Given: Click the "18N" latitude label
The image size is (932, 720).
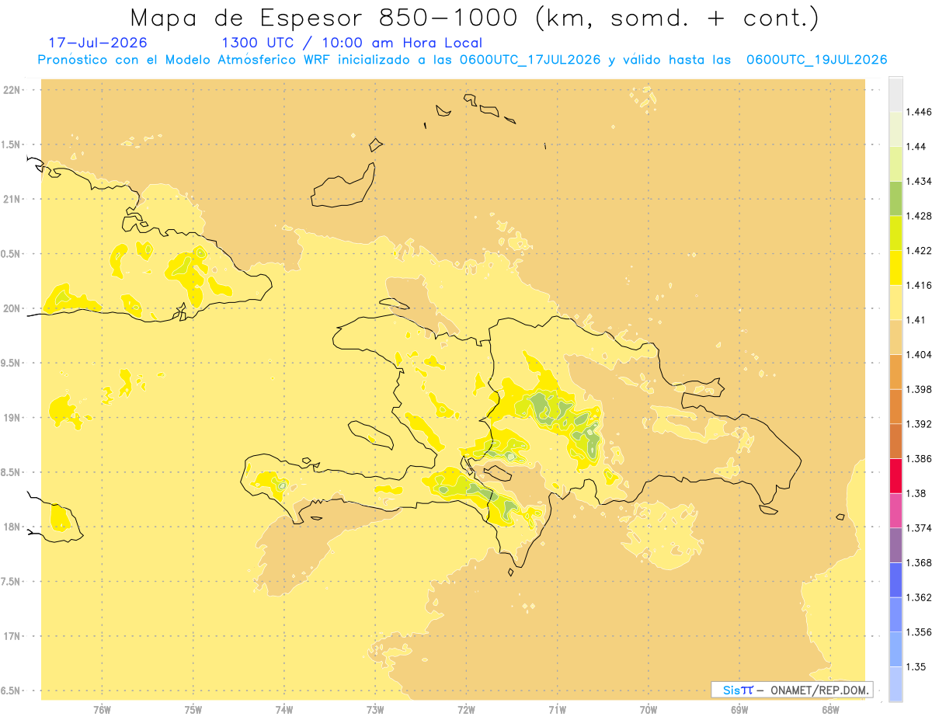Looking at the screenshot, I should [12, 527].
